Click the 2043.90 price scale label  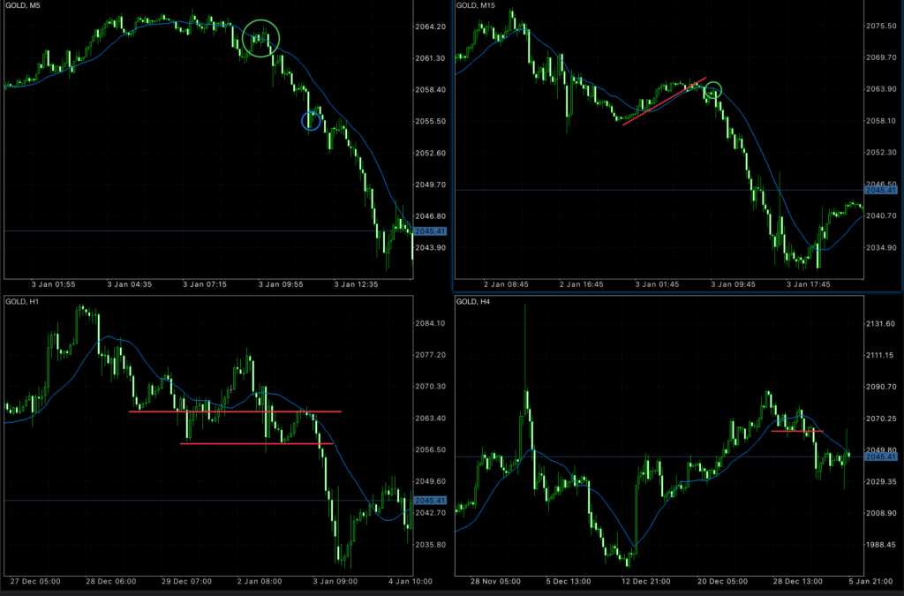(x=430, y=248)
